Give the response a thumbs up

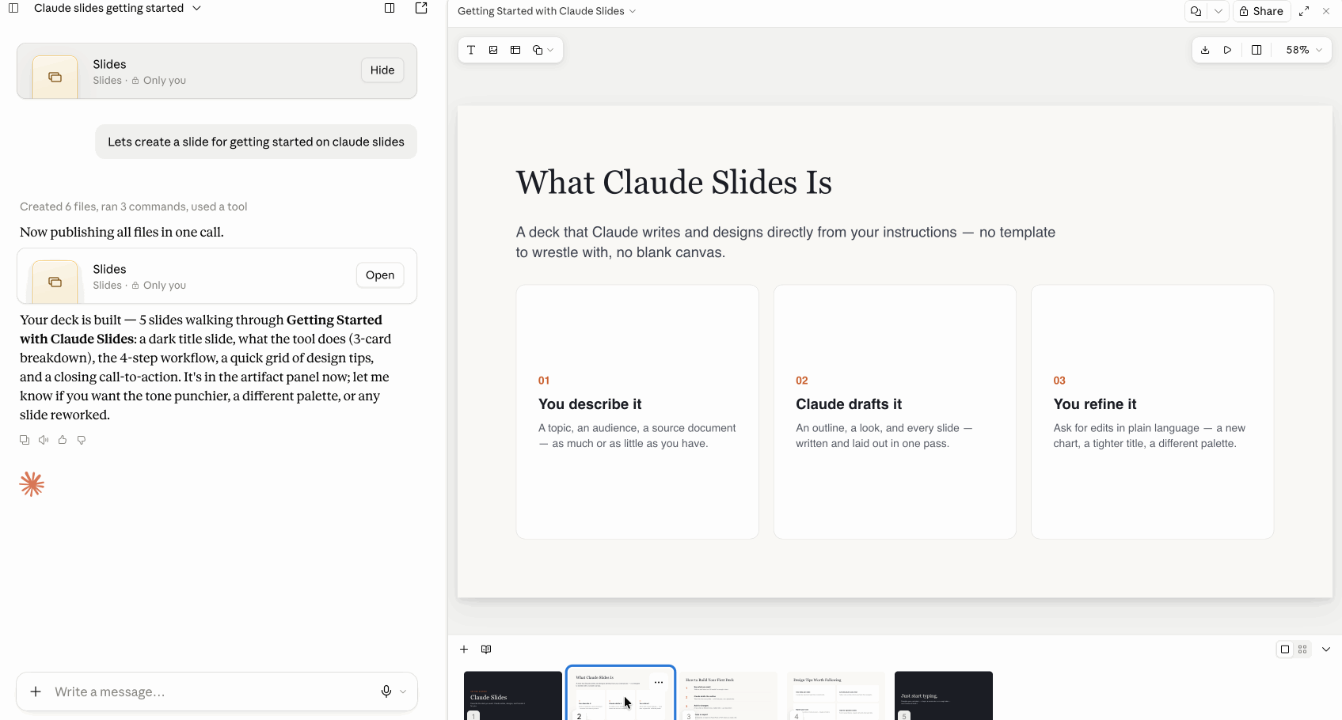tap(63, 440)
